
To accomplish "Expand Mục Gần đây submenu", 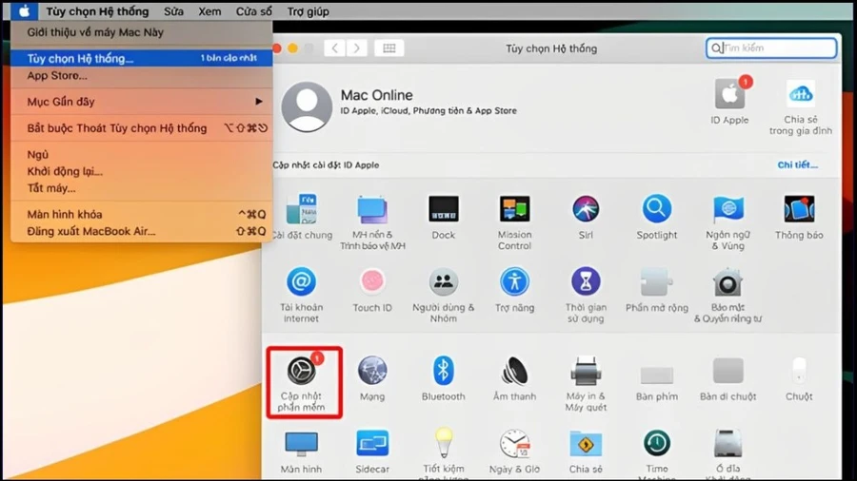I will tap(142, 102).
